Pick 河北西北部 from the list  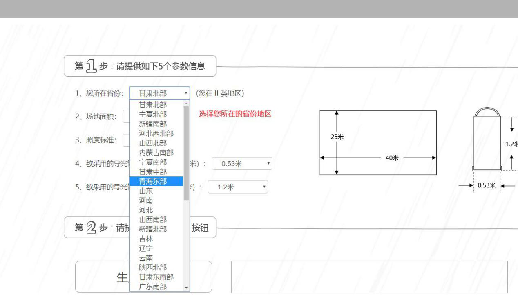(156, 133)
